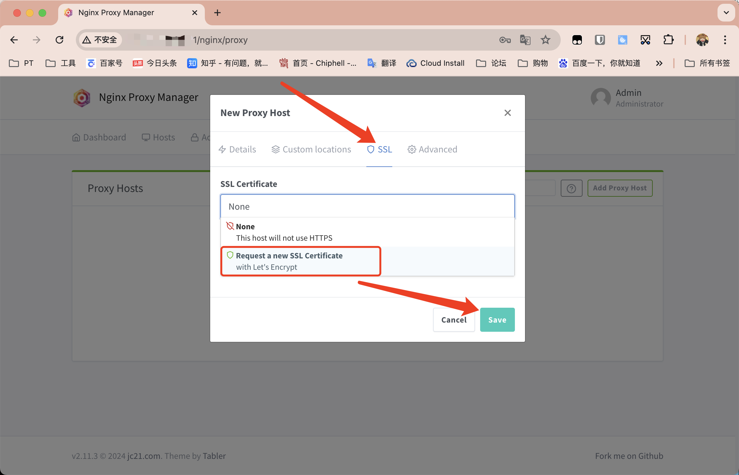Click Add Proxy Host button

620,188
